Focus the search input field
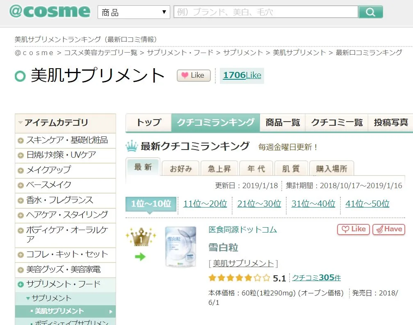413x325 pixels. (266, 12)
